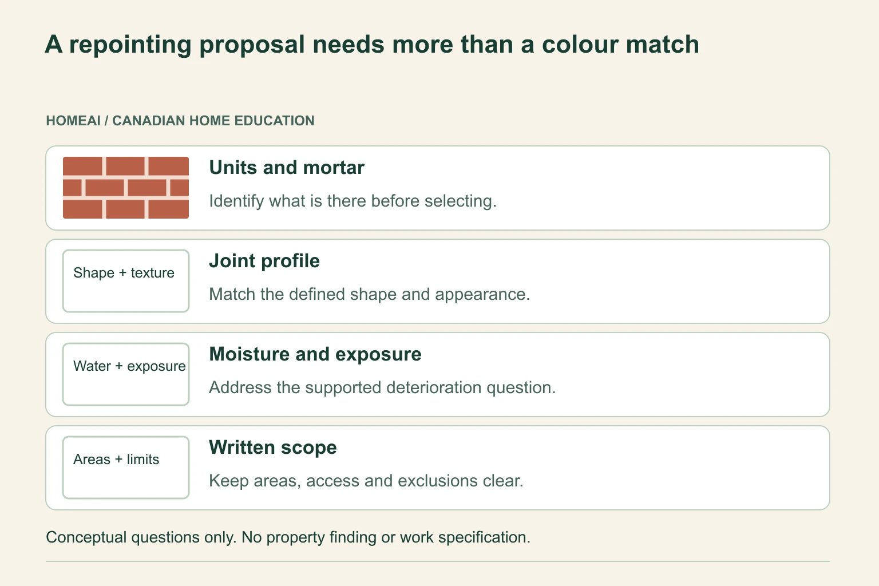The width and height of the screenshot is (879, 586).
Task: Select the Areas + limits tile
Action: (x=126, y=468)
